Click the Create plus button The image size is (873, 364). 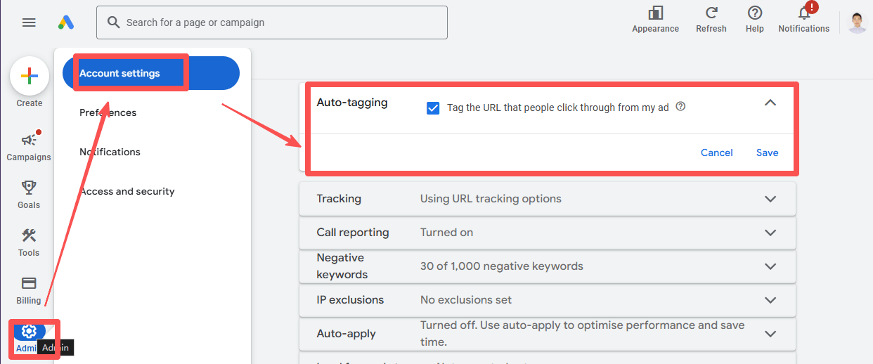pos(30,76)
